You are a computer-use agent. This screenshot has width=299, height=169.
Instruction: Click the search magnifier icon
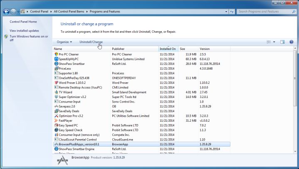pyautogui.click(x=294, y=12)
